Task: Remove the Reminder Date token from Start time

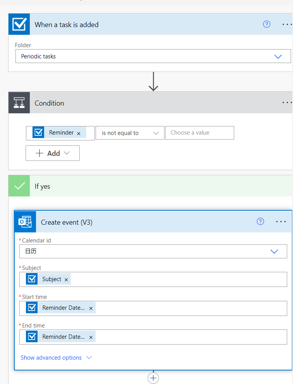Action: pyautogui.click(x=91, y=309)
